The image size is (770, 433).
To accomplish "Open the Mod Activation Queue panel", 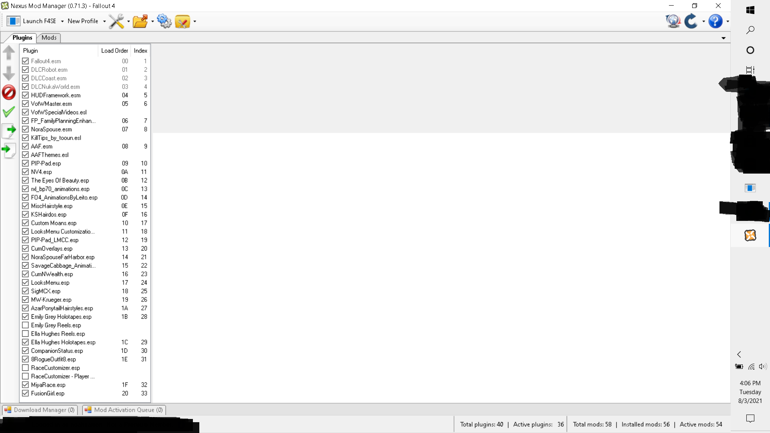I will click(124, 410).
